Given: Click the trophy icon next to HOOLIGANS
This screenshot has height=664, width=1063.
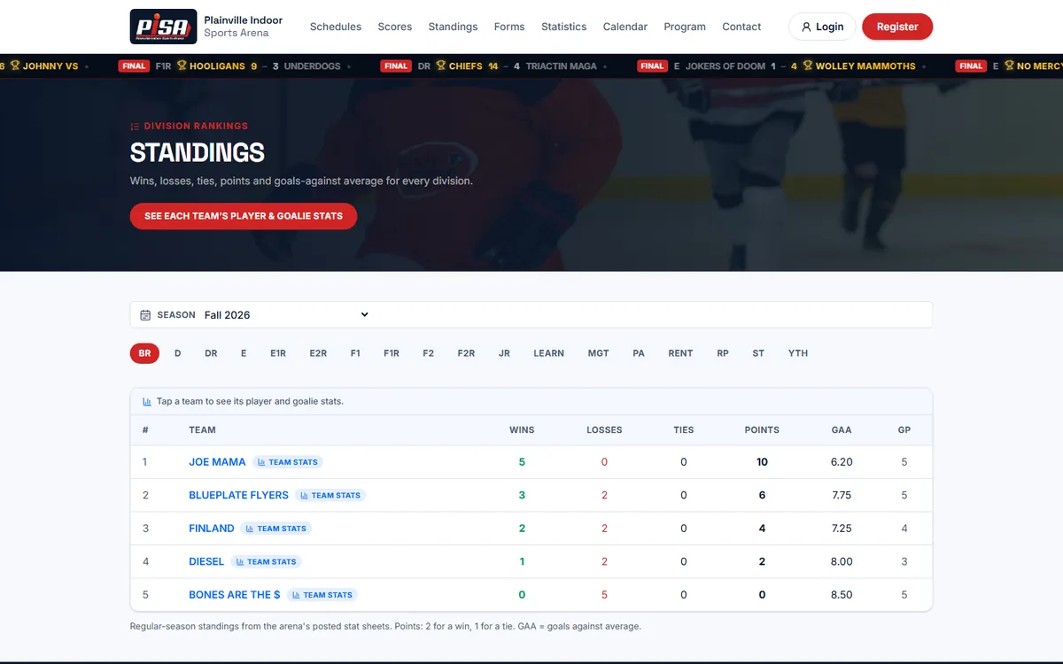Looking at the screenshot, I should 182,66.
